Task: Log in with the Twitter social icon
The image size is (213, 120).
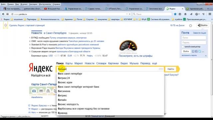Action: 200,51
